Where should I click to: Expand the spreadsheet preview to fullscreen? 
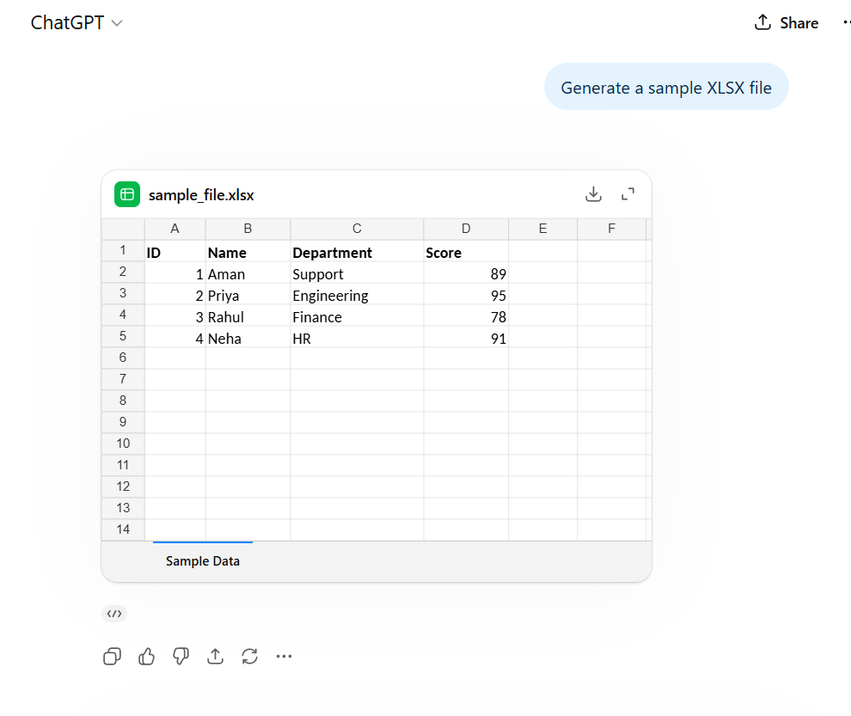click(628, 193)
